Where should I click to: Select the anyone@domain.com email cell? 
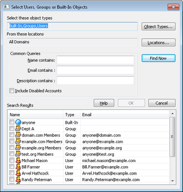(101, 135)
